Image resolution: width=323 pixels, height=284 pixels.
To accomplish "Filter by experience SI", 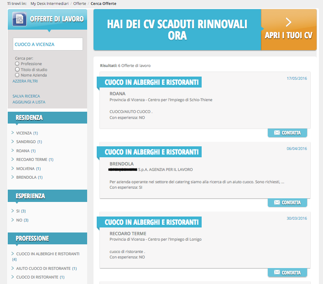I will click(19, 211).
